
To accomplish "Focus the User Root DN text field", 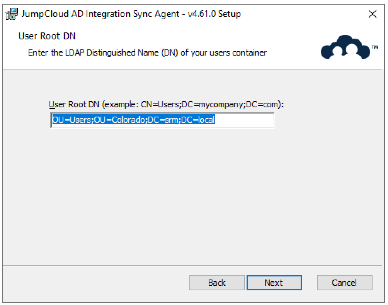I will coord(162,120).
